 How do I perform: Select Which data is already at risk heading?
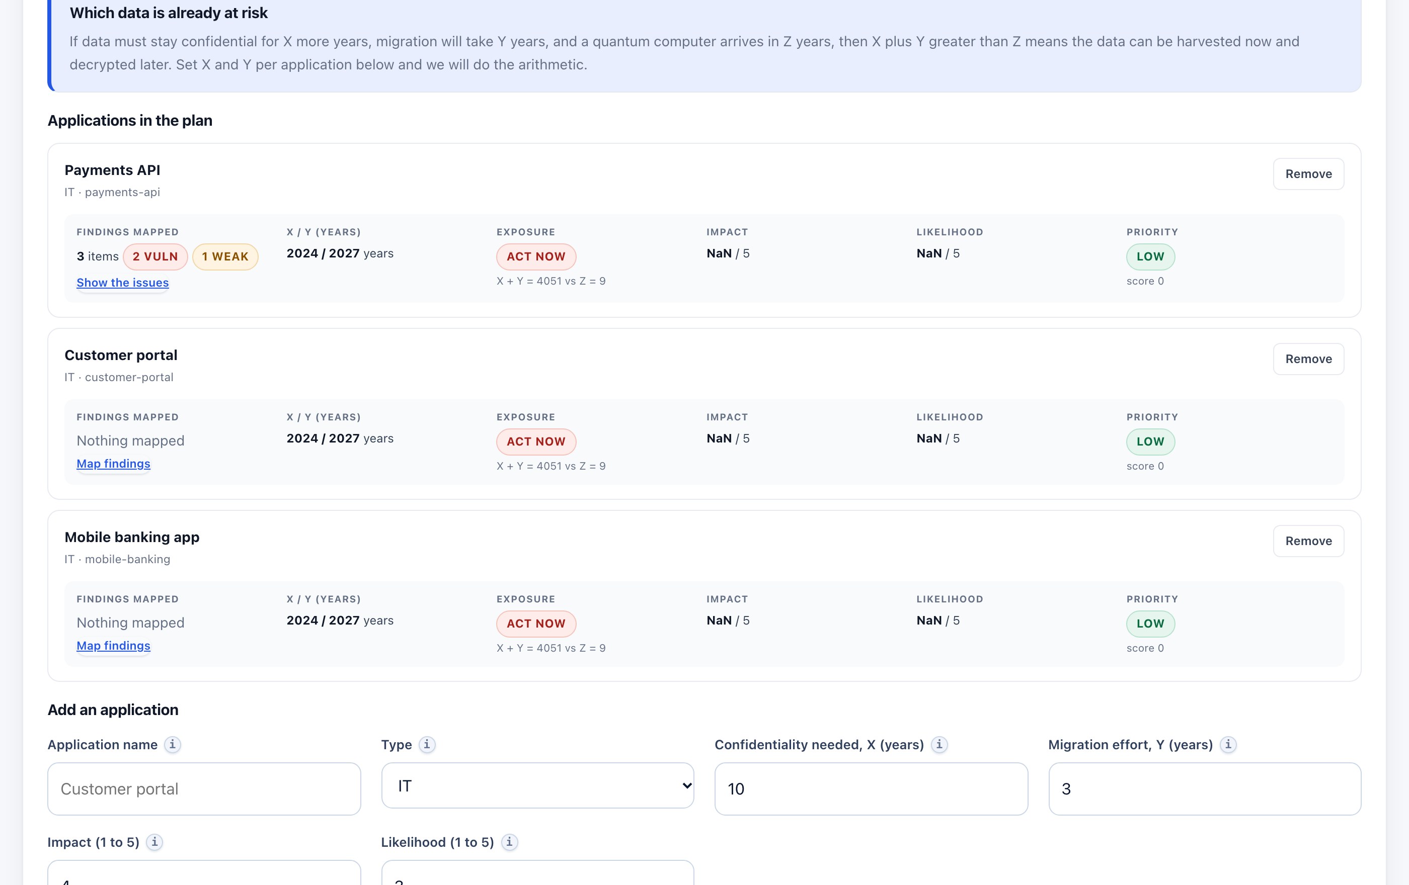169,13
